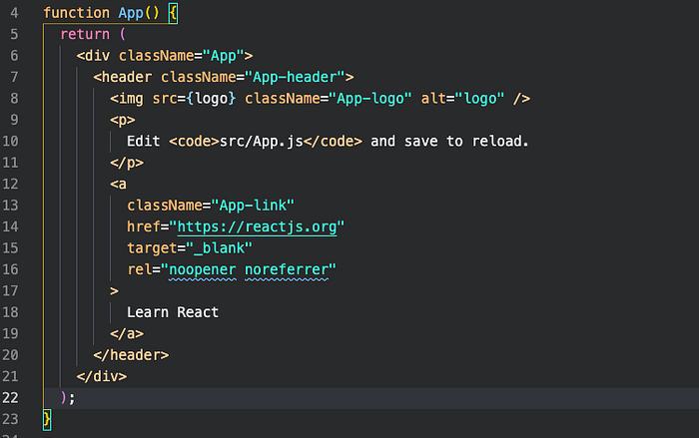Click the App function name
Screen dimensions: 699x438
point(131,13)
